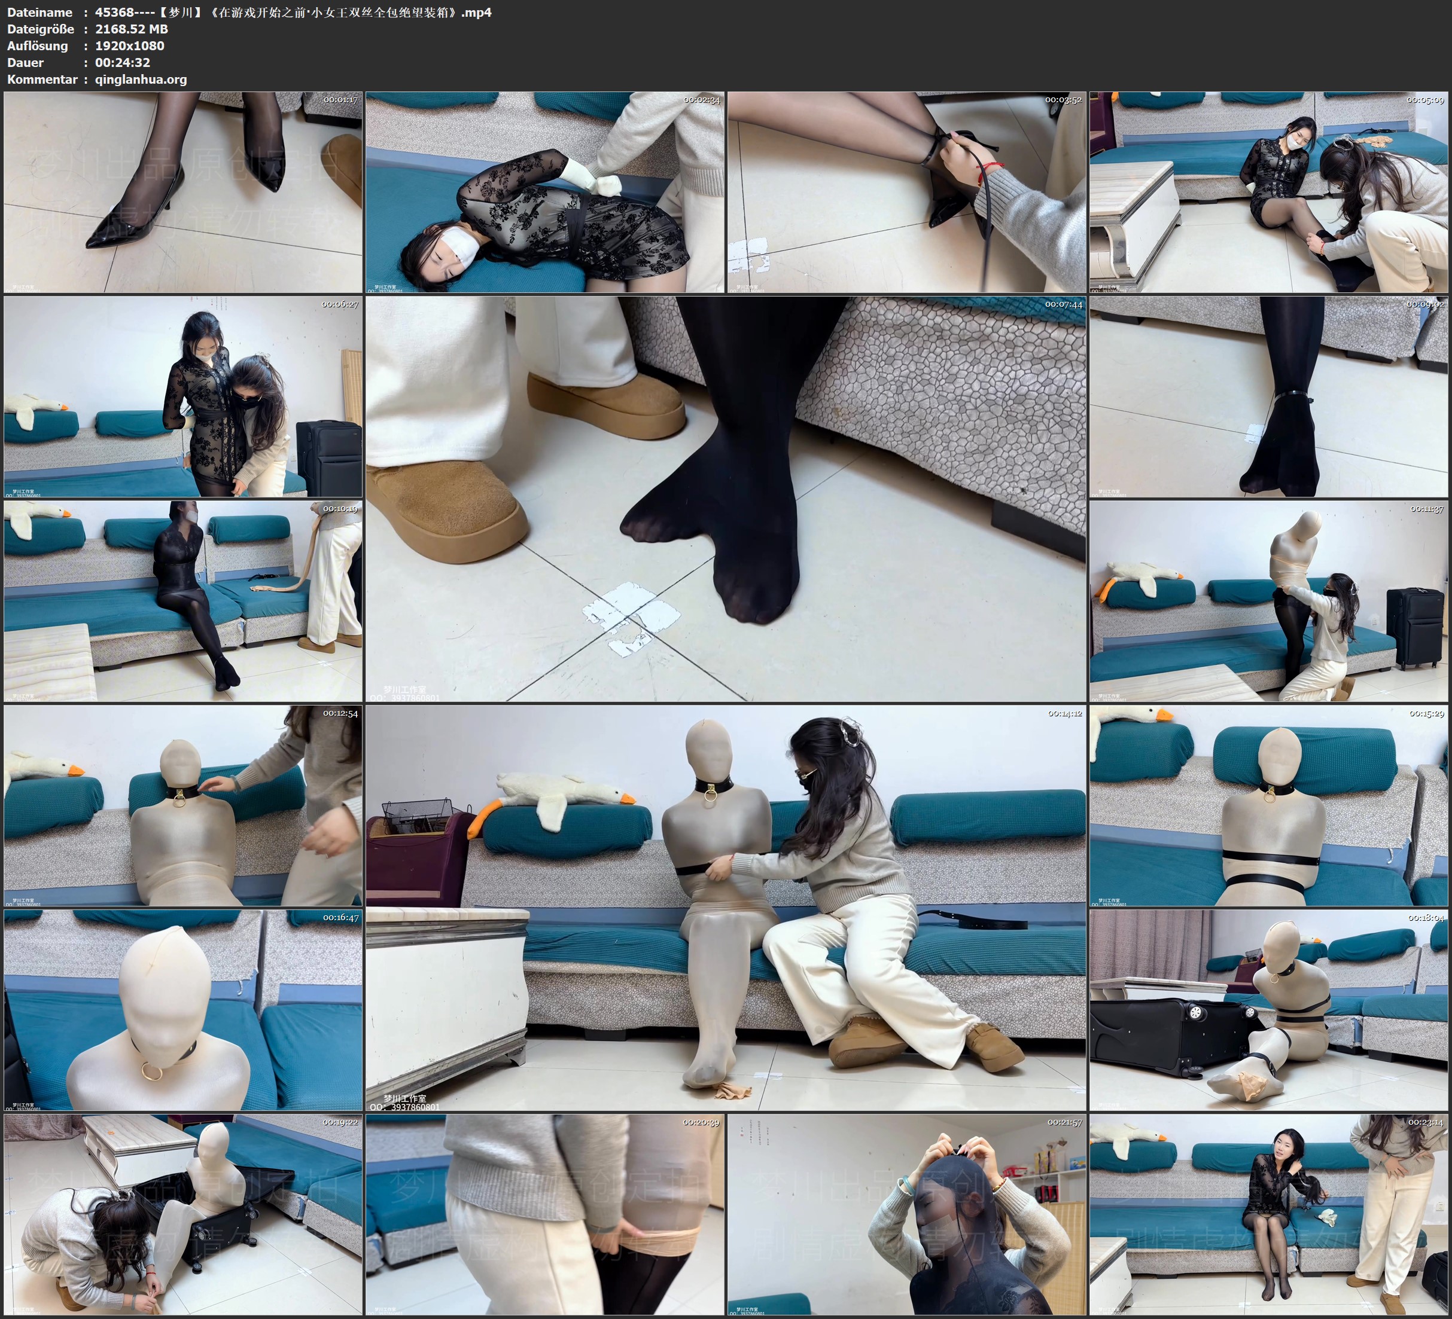Image resolution: width=1452 pixels, height=1319 pixels.
Task: Click the frame timestamped 00:09:02
Action: (x=1268, y=396)
